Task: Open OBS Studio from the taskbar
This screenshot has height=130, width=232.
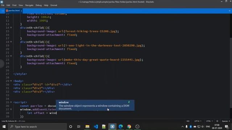Action: [137, 127]
